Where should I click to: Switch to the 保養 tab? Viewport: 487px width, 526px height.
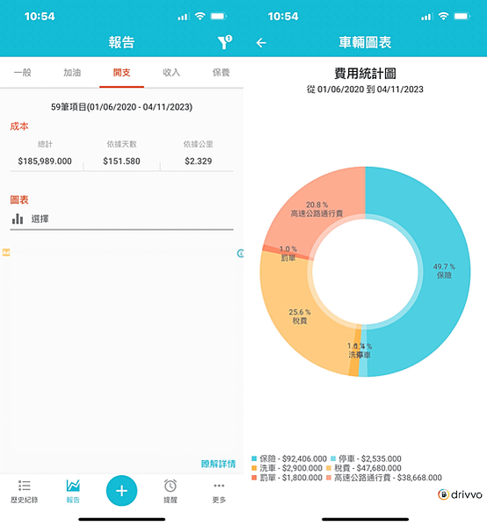pyautogui.click(x=221, y=73)
